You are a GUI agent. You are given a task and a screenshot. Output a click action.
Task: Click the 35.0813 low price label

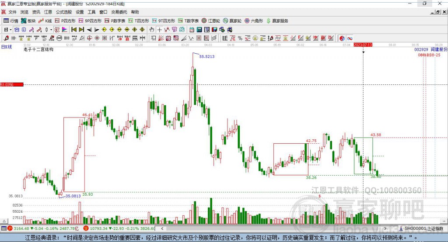(73, 196)
